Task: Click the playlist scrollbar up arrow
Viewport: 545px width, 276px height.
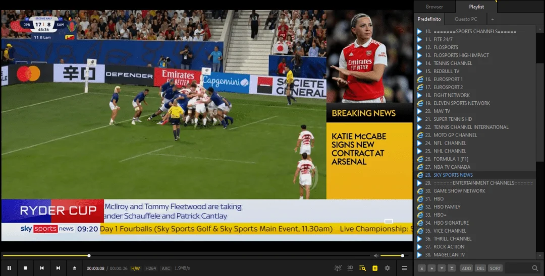Action: (x=540, y=30)
